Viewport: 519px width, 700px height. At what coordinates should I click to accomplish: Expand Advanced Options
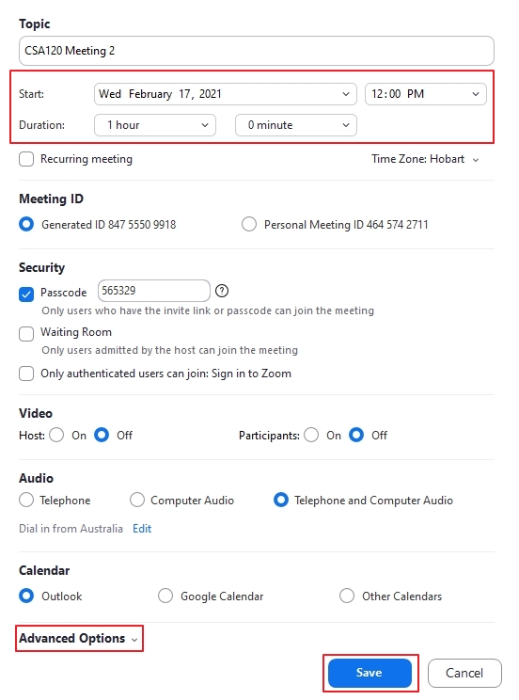[x=79, y=639]
